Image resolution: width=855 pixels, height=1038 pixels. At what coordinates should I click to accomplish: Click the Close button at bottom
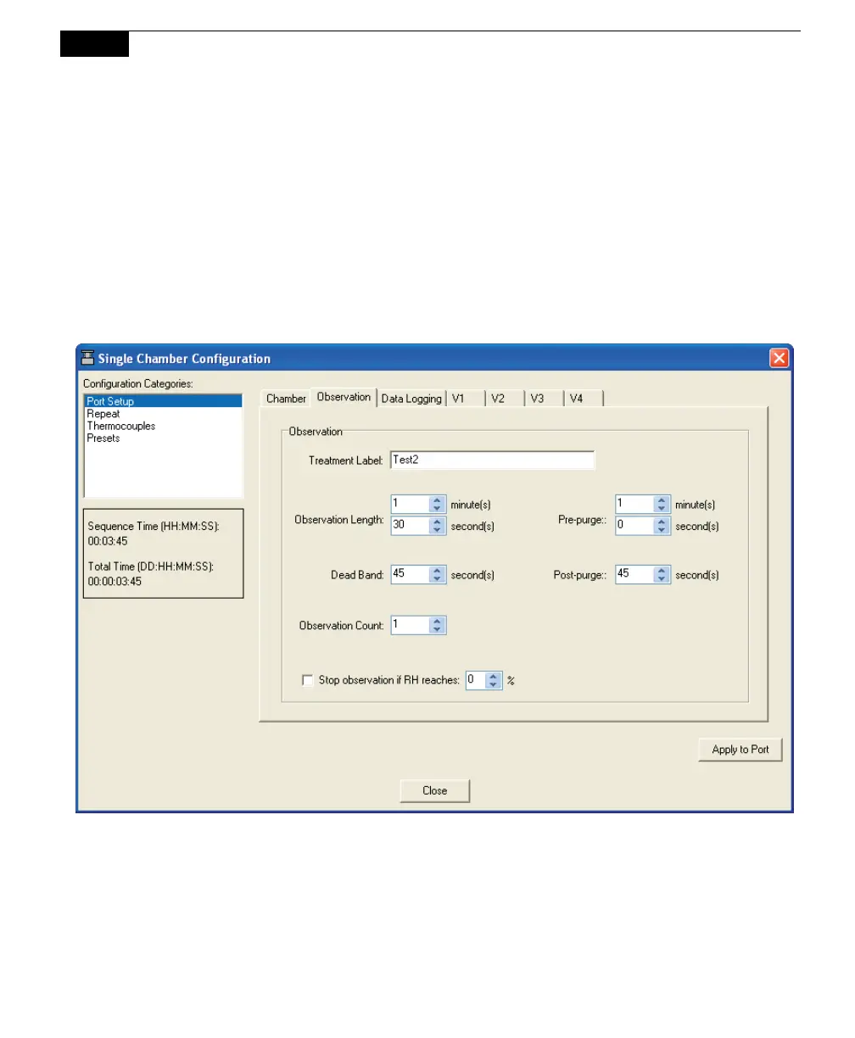pyautogui.click(x=435, y=790)
